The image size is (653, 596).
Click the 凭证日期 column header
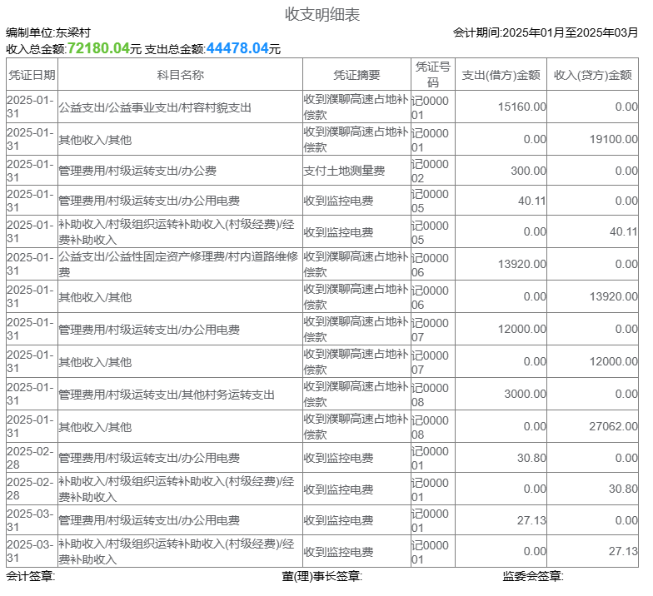pos(32,75)
